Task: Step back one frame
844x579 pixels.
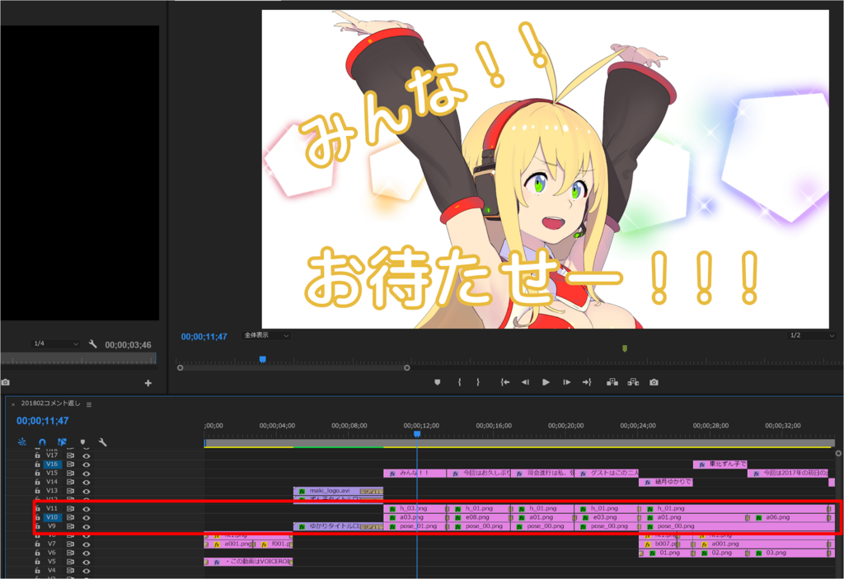Action: click(x=525, y=382)
